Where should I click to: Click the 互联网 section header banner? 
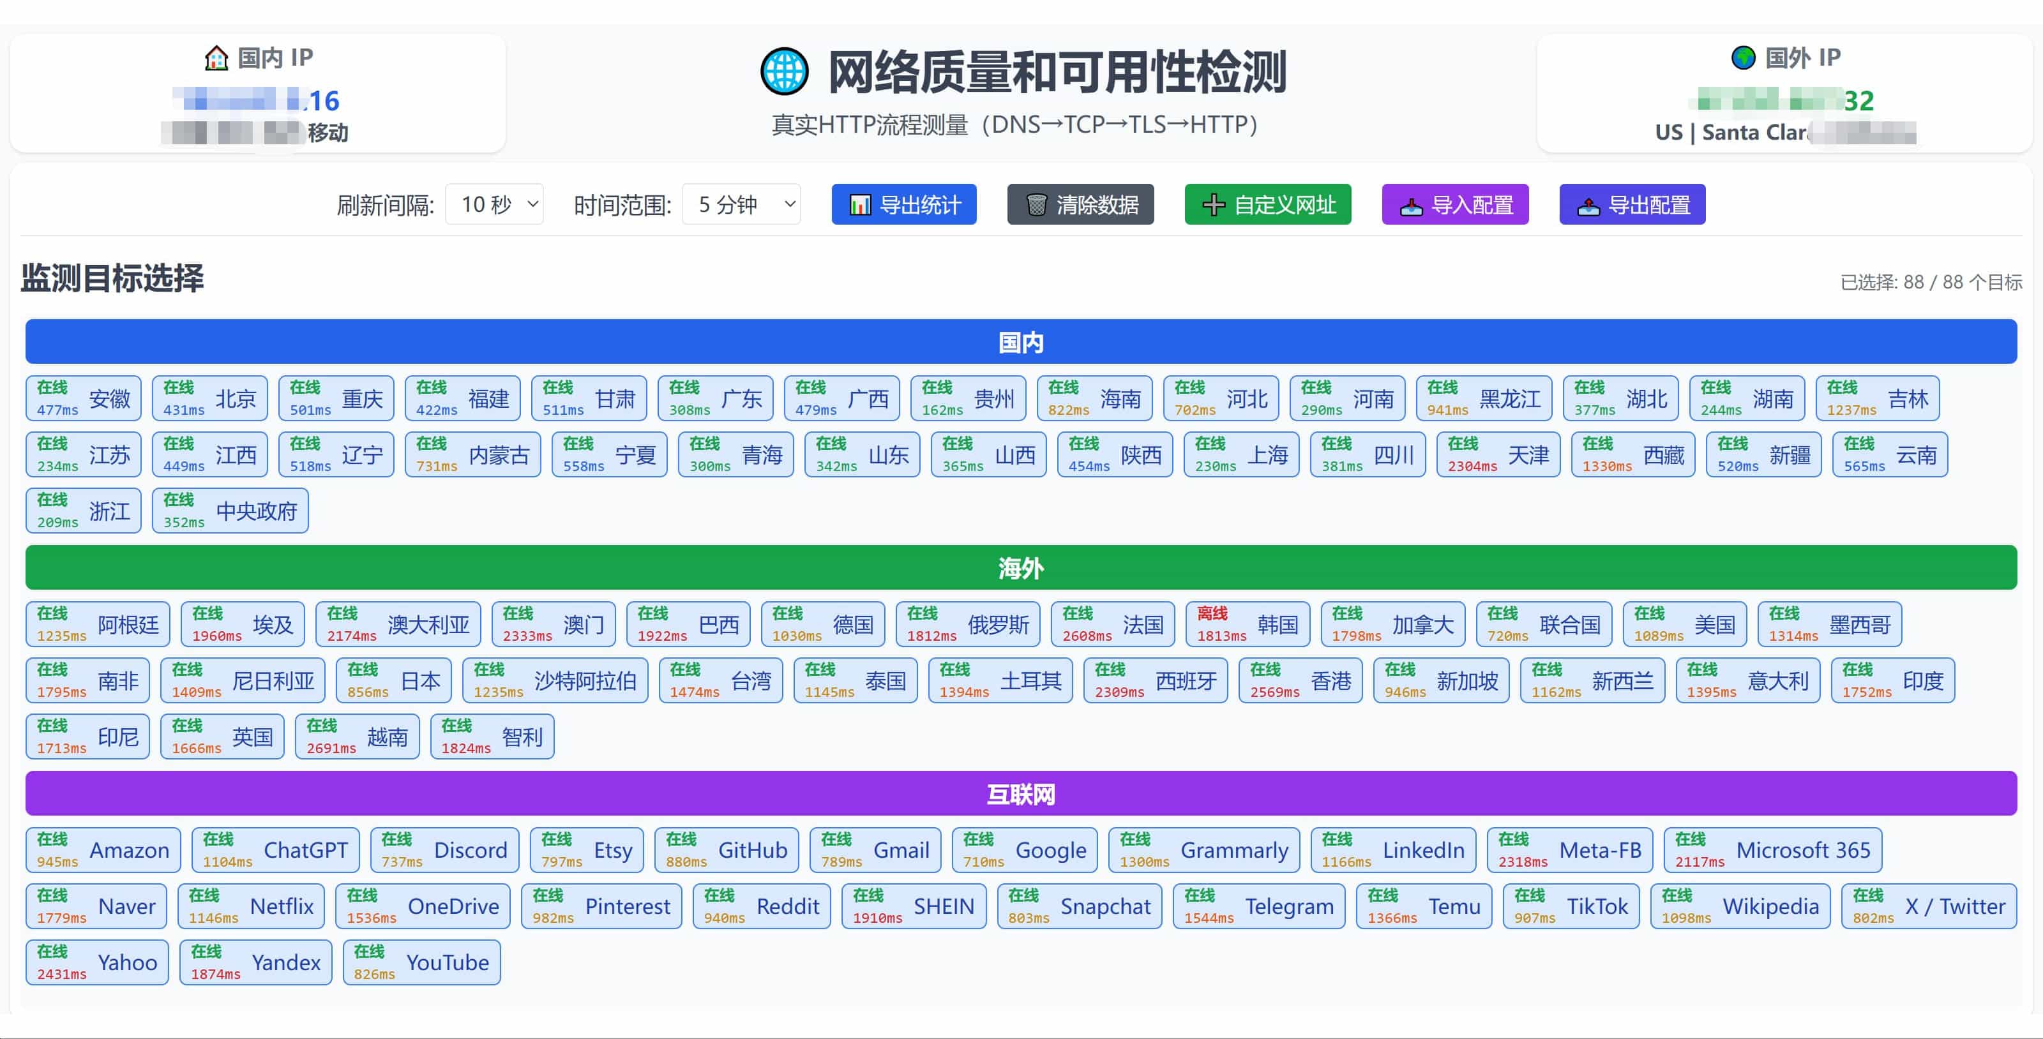tap(1021, 793)
